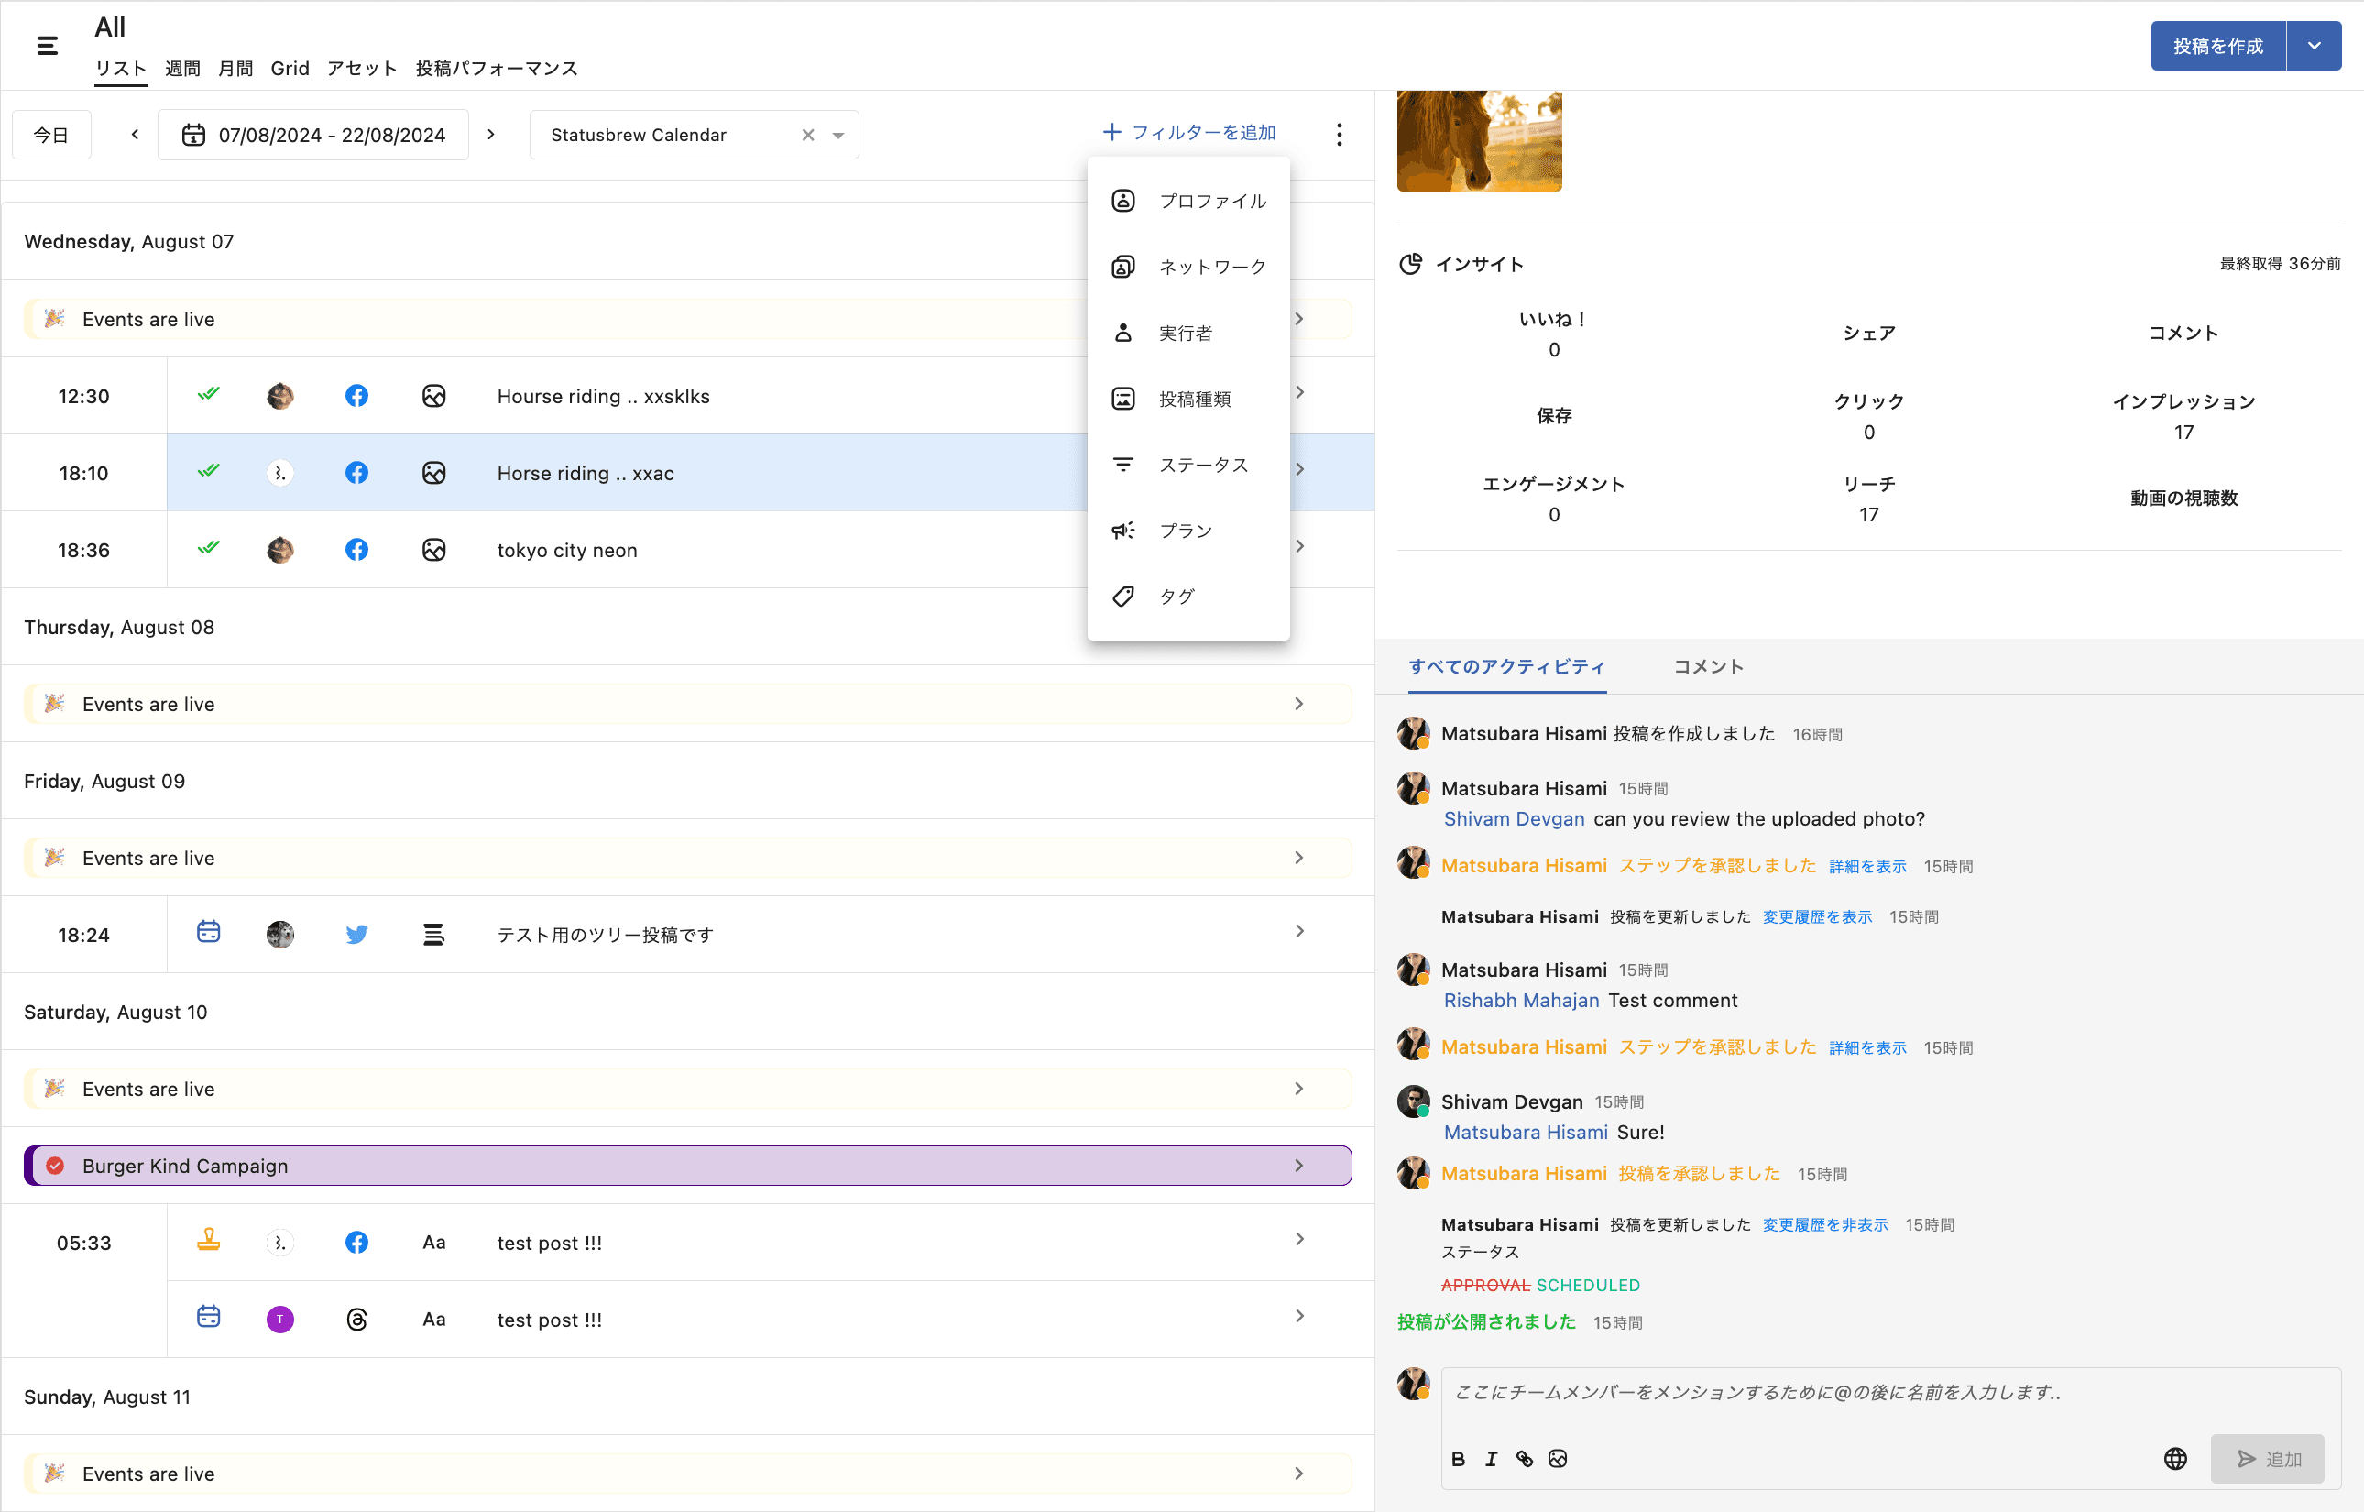The width and height of the screenshot is (2364, 1512).
Task: Click the bold formatting icon in comment box
Action: click(1458, 1459)
